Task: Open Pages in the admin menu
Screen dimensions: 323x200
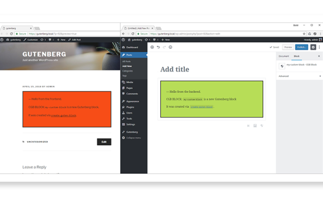Action: coord(134,88)
